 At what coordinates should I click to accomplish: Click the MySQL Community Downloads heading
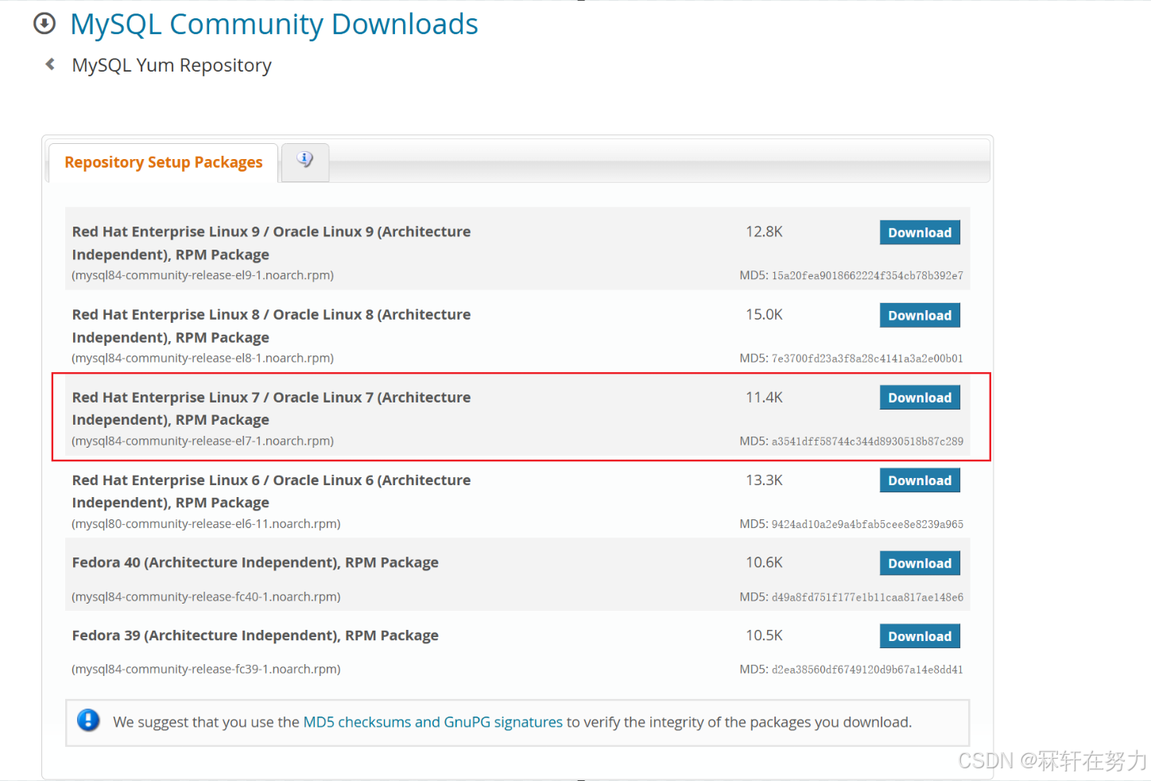273,25
